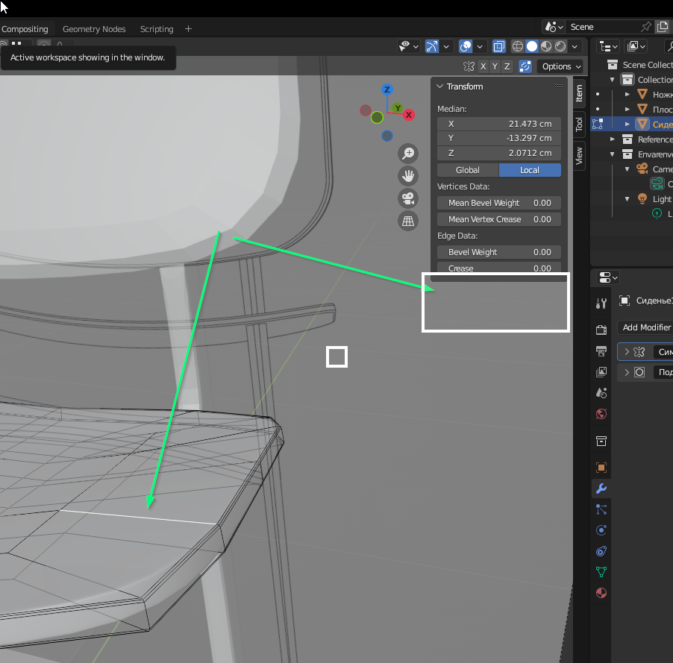The height and width of the screenshot is (663, 673).
Task: Open Tool properties tab icon
Action: tap(601, 304)
